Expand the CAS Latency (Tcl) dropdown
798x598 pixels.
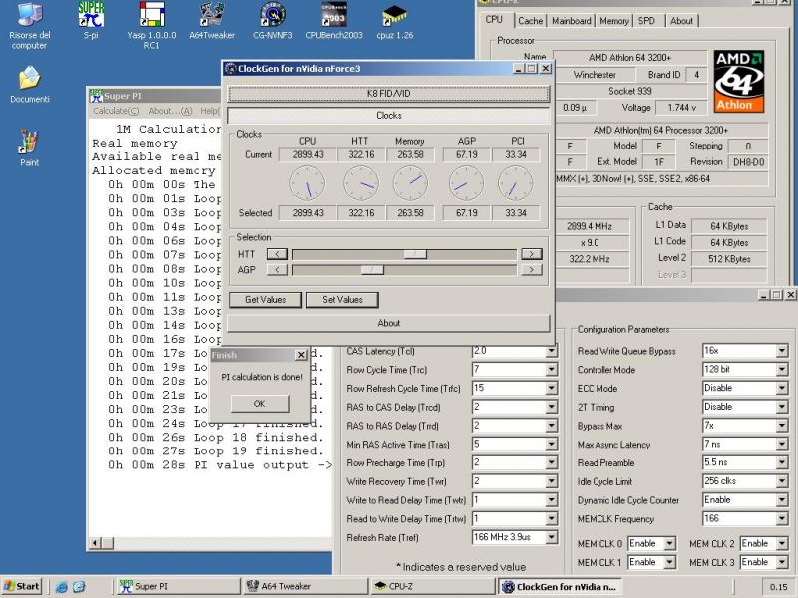click(x=552, y=351)
